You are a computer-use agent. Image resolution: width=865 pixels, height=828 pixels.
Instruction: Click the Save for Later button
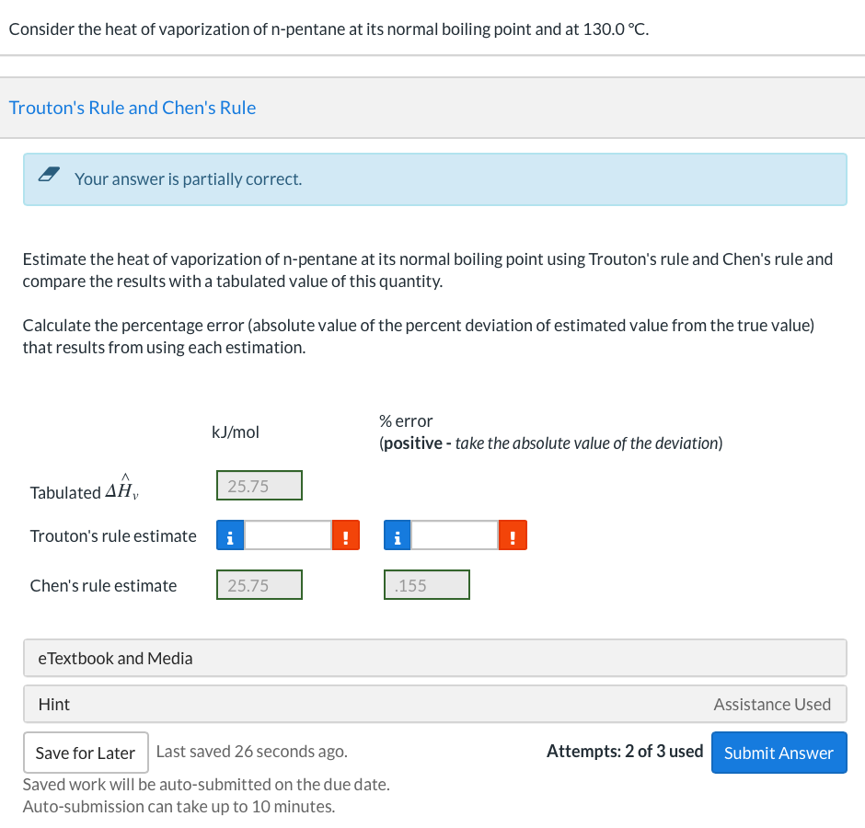[x=86, y=753]
